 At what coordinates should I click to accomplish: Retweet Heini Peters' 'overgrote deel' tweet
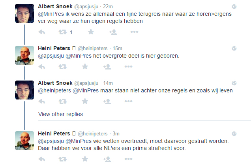(62, 67)
